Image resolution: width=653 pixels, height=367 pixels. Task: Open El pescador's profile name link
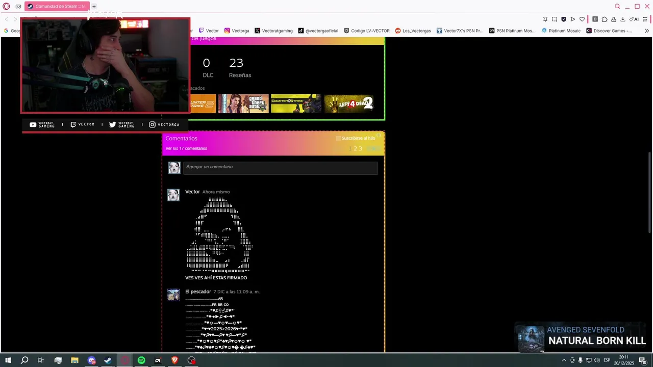point(198,292)
